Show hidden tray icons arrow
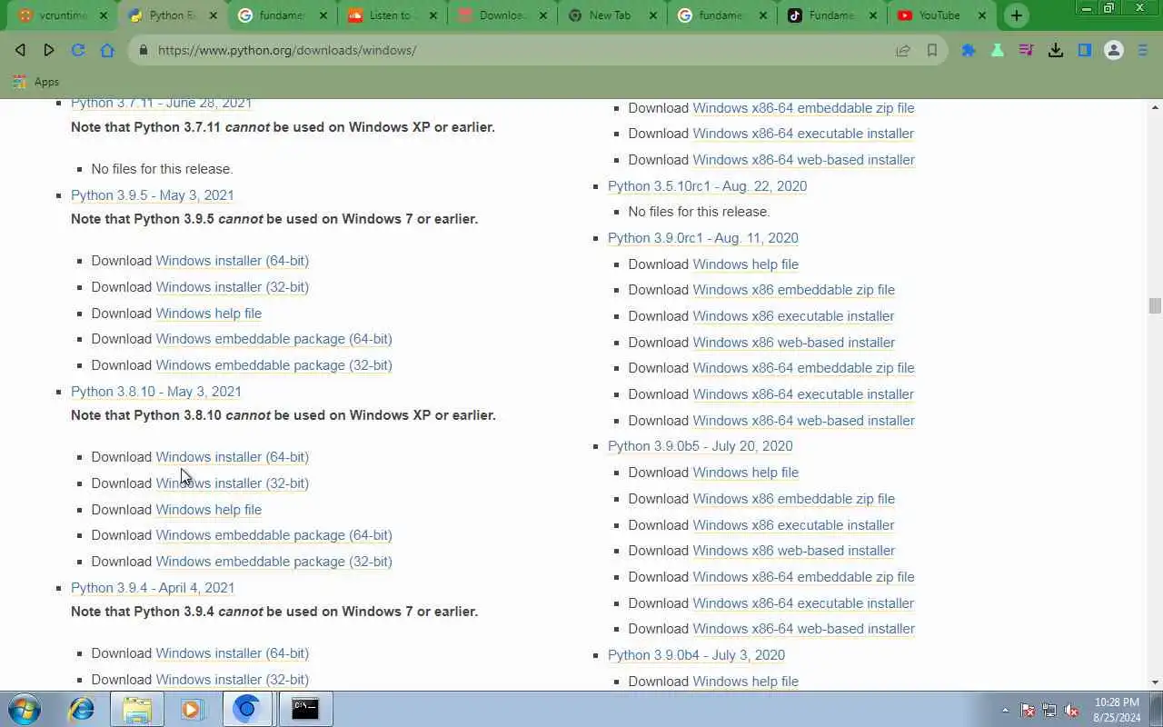Viewport: 1163px width, 727px height. coord(1005,710)
